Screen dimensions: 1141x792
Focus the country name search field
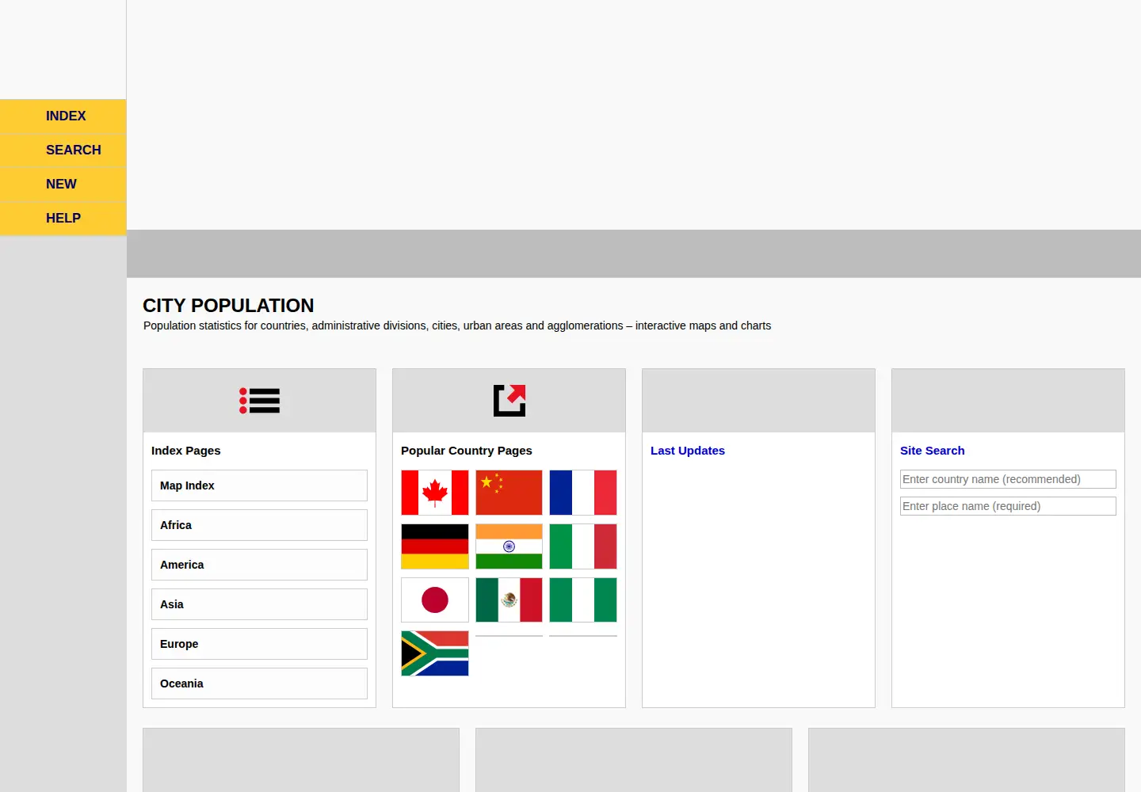1008,479
